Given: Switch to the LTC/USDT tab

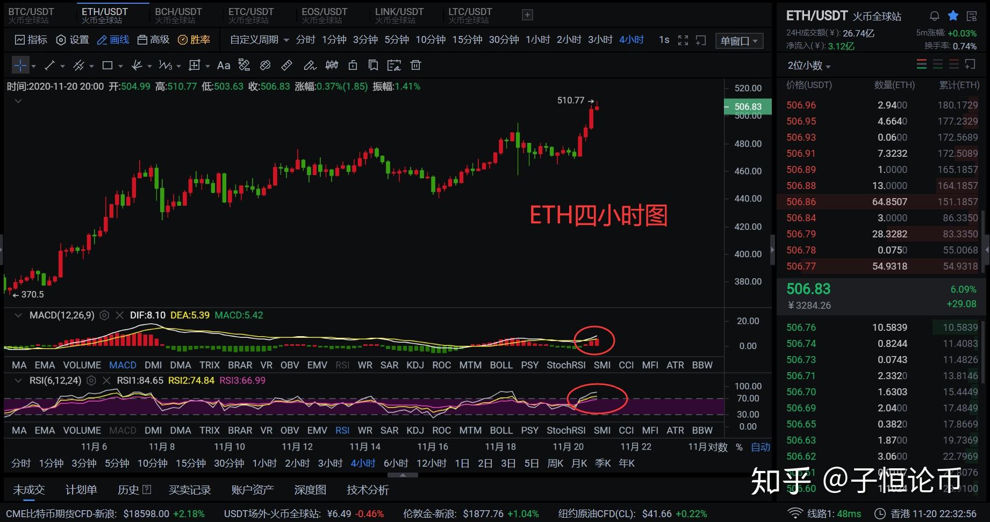Looking at the screenshot, I should [470, 15].
